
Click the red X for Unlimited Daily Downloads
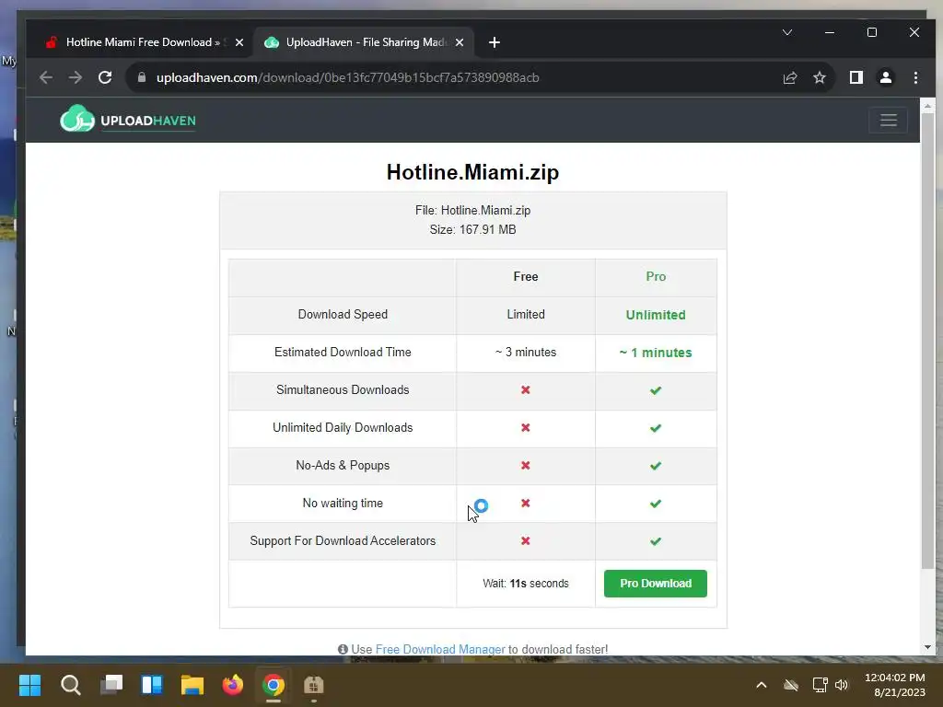coord(526,427)
